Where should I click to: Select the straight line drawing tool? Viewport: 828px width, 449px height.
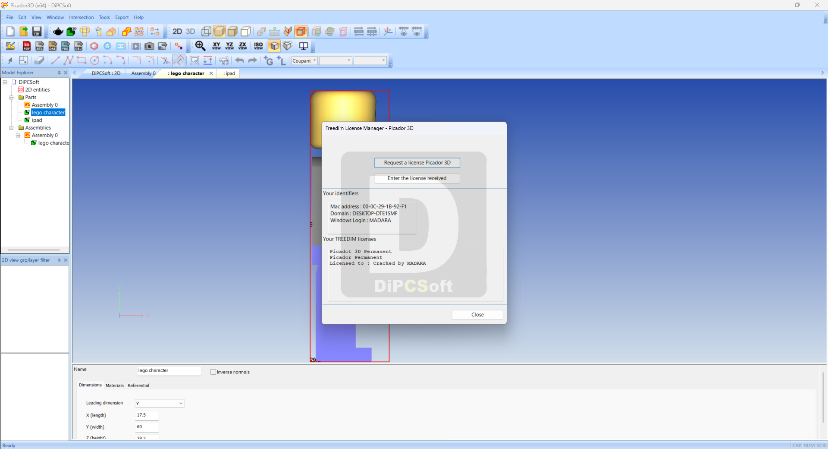click(x=55, y=60)
